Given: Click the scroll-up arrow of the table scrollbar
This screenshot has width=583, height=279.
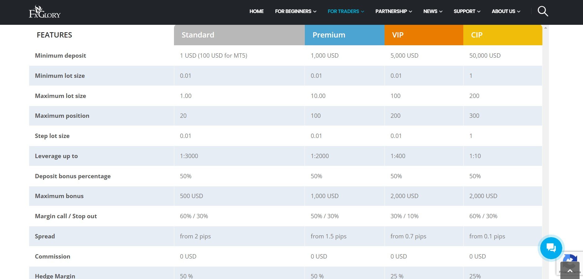Looking at the screenshot, I should point(545,28).
